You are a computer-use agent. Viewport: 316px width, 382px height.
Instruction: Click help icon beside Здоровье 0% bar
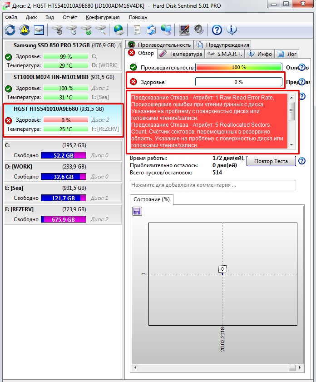pyautogui.click(x=302, y=82)
